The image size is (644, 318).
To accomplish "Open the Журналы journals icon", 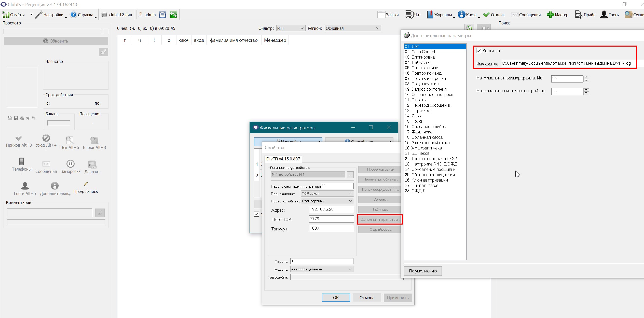I will tap(430, 15).
